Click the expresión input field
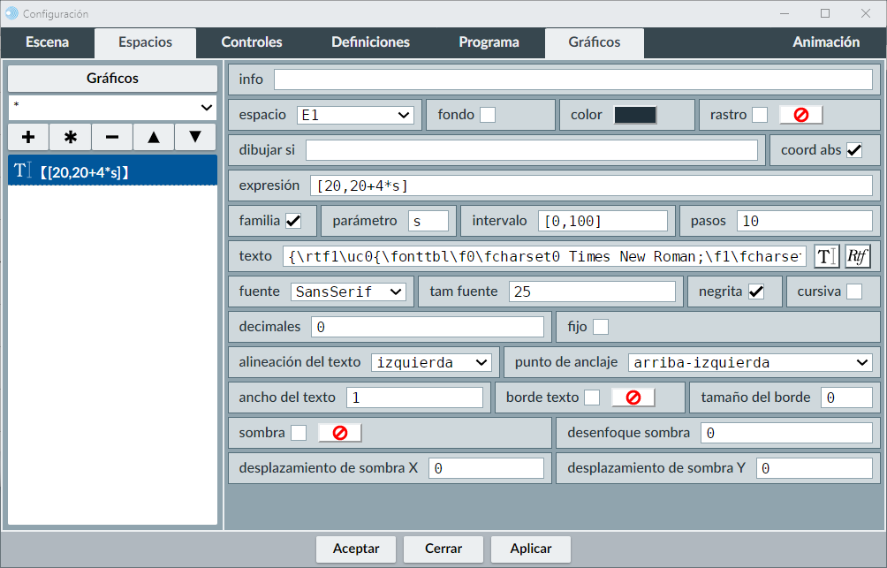887x568 pixels. 591,186
